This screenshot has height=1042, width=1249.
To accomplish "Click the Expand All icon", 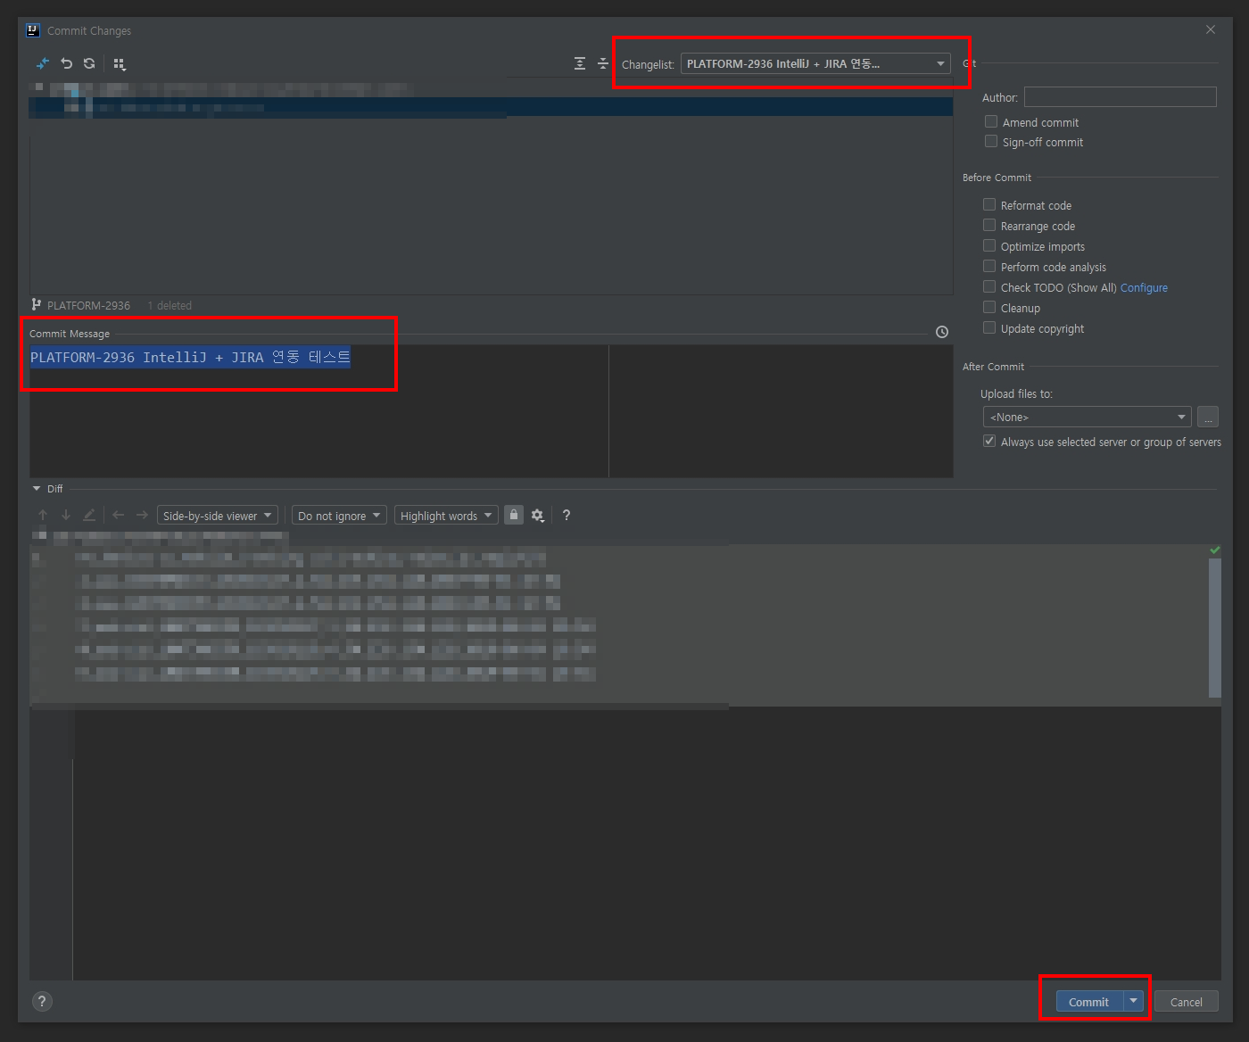I will pos(580,63).
